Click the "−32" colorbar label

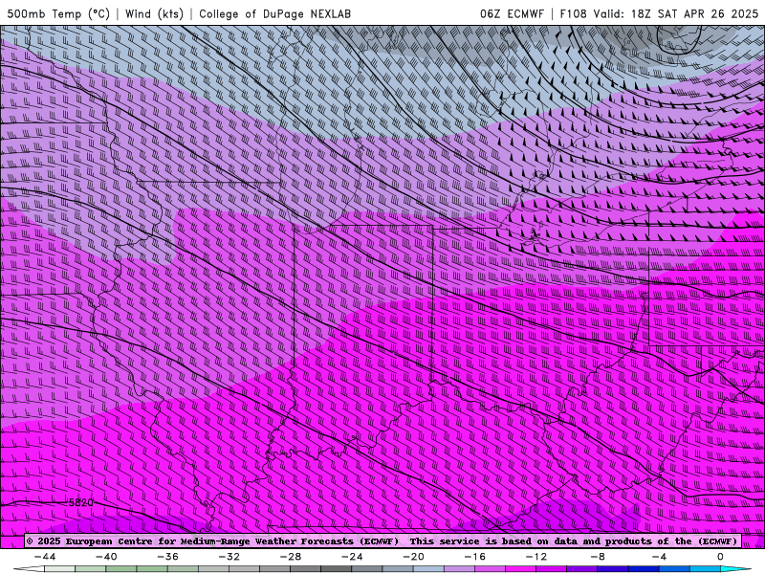pyautogui.click(x=229, y=557)
